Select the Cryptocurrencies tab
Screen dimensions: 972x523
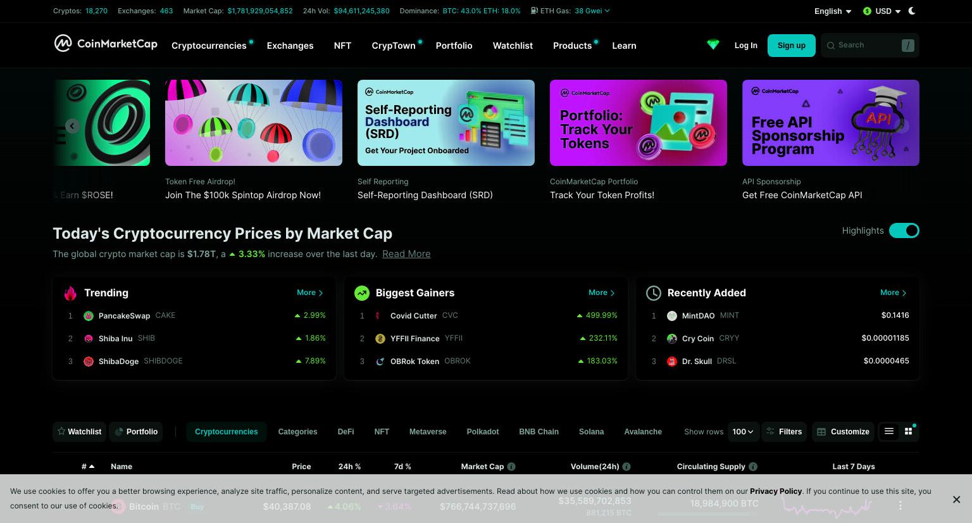point(227,431)
